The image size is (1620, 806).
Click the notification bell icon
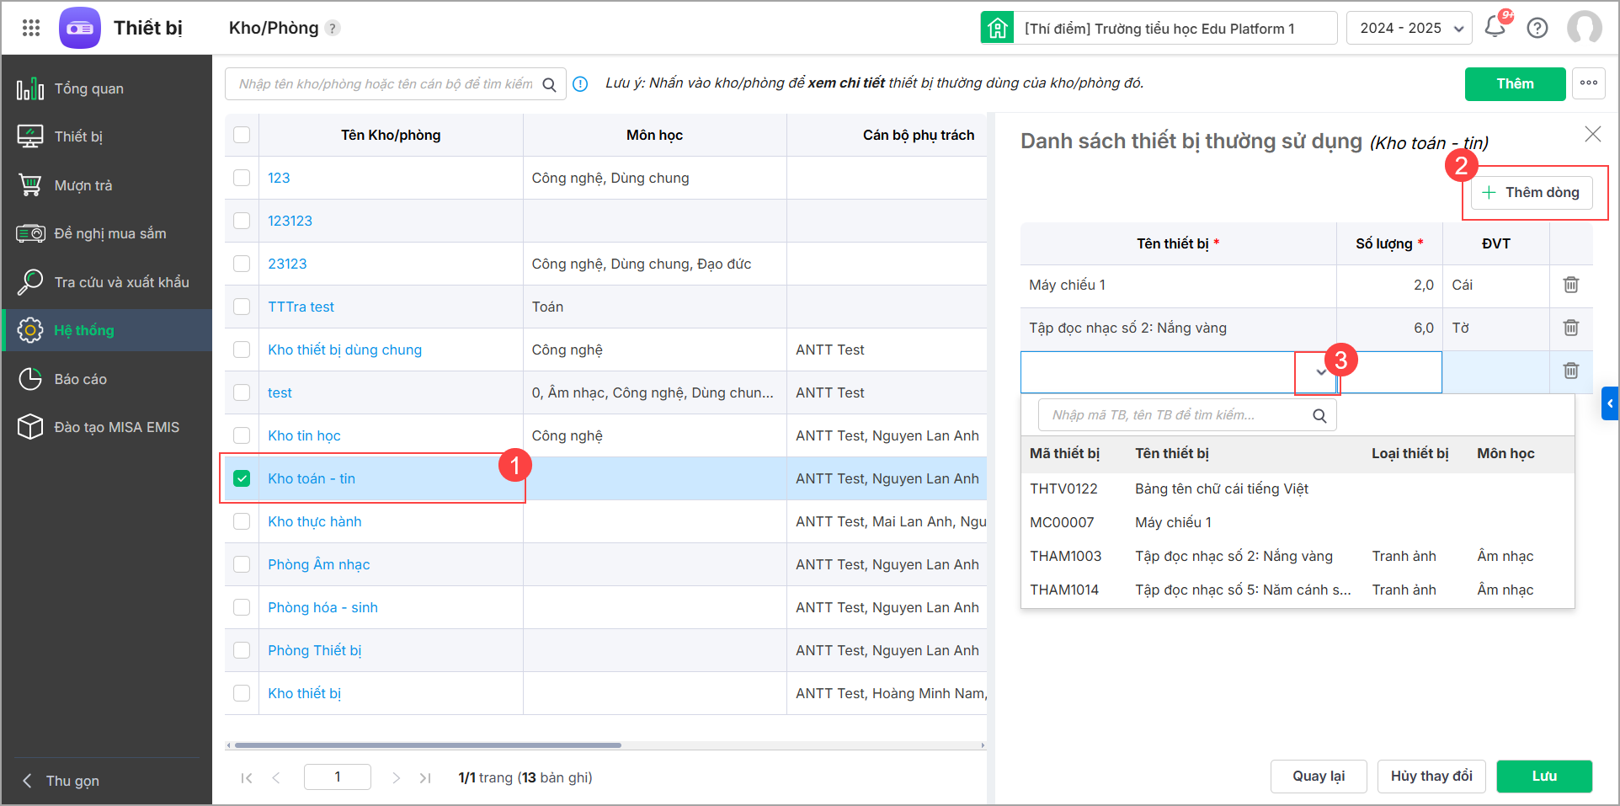[1495, 28]
